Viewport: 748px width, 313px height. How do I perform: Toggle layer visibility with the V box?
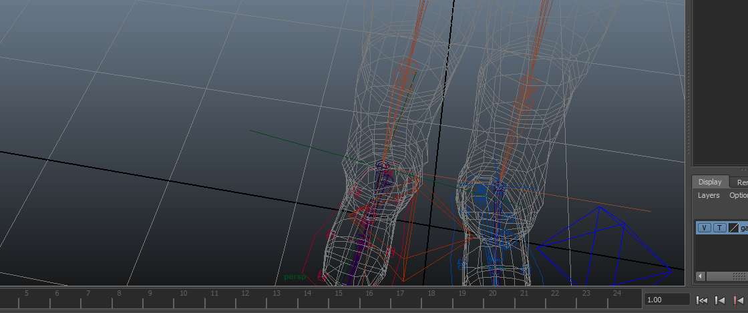click(705, 228)
